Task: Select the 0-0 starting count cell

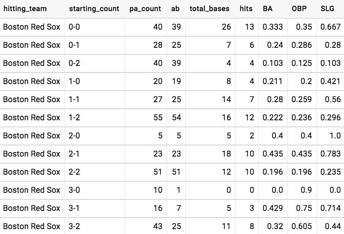Action: [x=74, y=27]
